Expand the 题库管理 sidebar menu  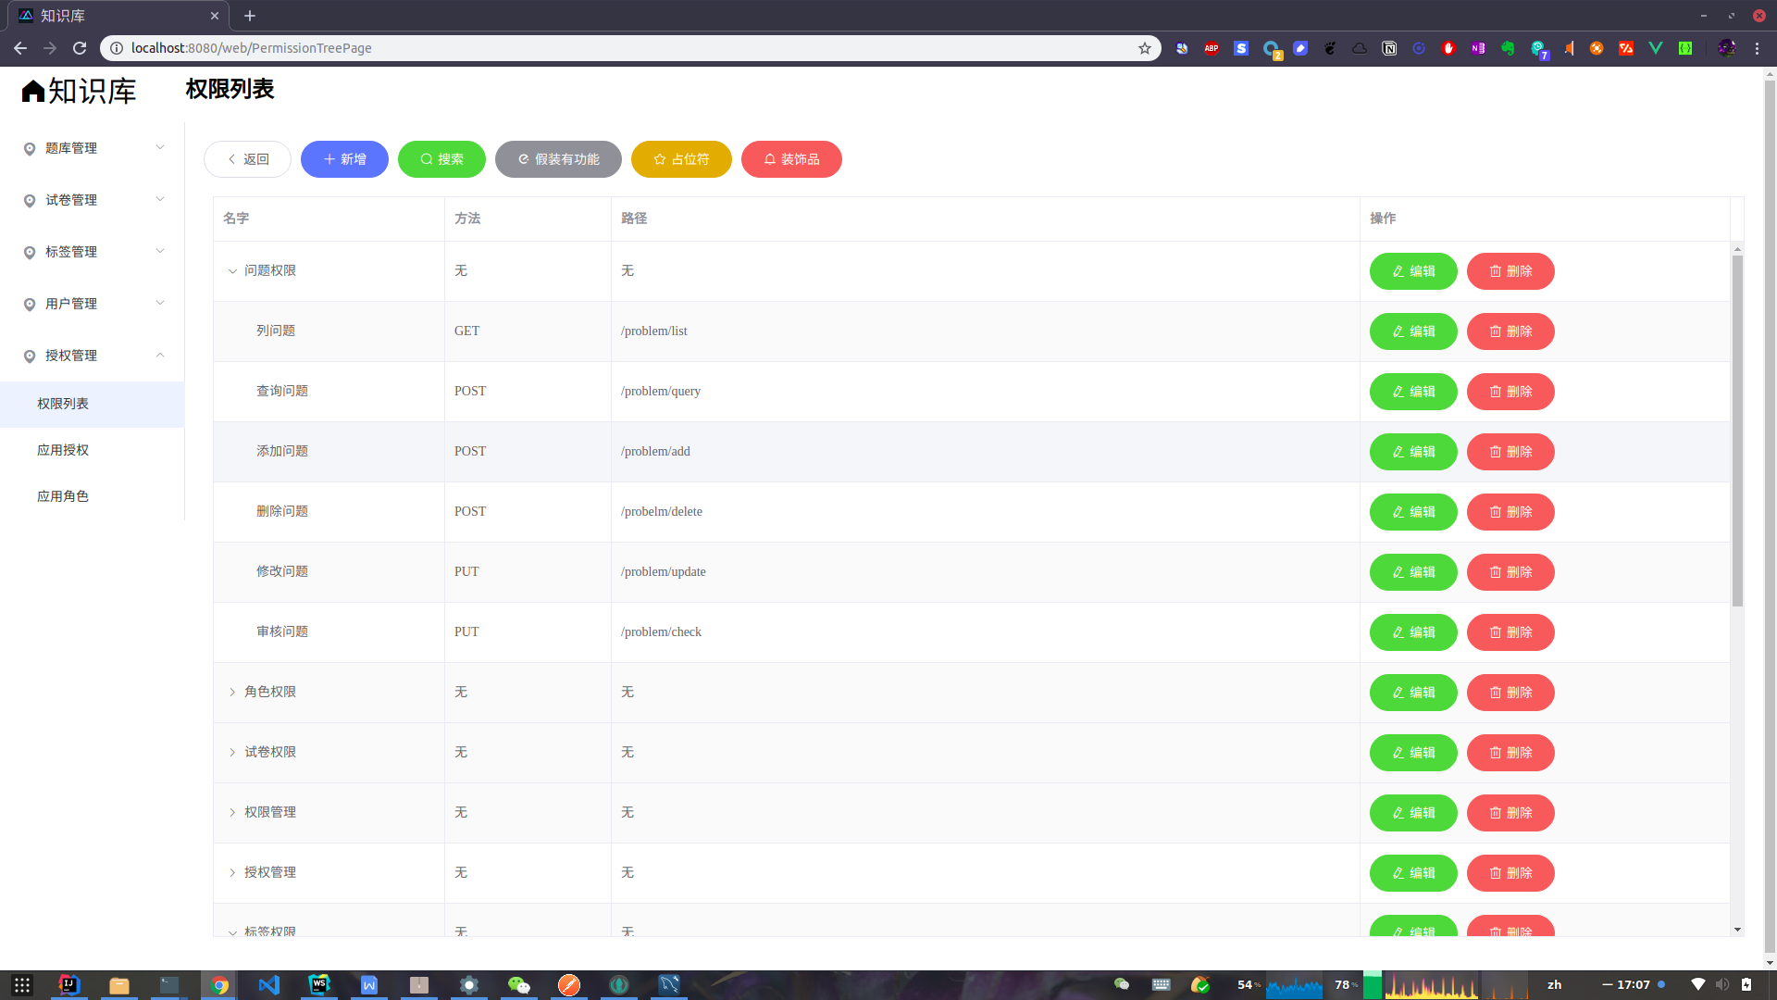(93, 148)
